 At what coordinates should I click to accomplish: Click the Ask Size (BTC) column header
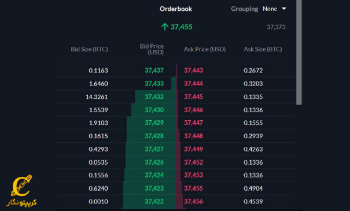coord(263,49)
